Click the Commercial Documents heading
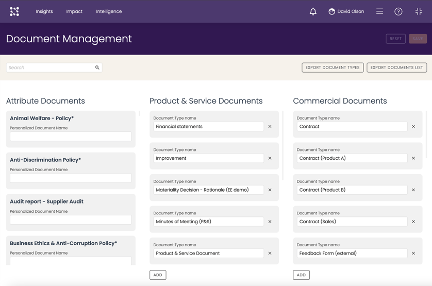 [x=340, y=101]
